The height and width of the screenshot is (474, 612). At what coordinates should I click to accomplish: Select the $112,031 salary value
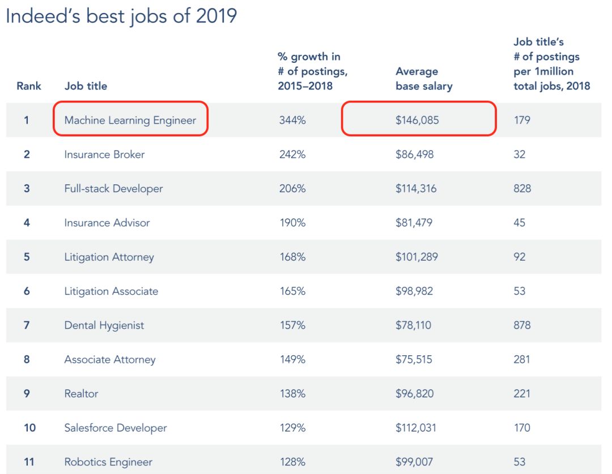(x=416, y=428)
